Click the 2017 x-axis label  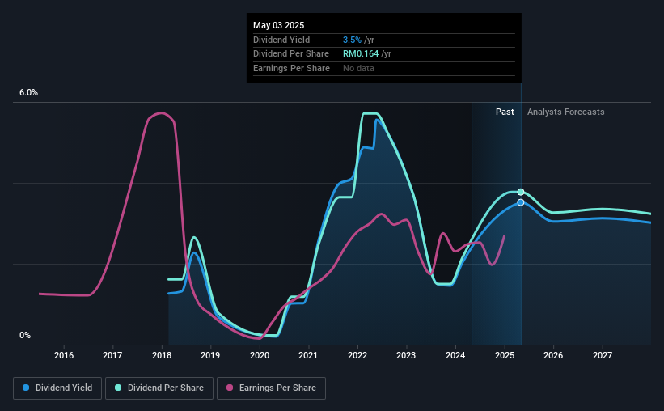point(112,355)
